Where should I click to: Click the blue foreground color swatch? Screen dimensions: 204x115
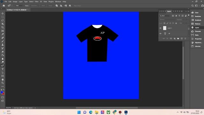click(x=2, y=92)
